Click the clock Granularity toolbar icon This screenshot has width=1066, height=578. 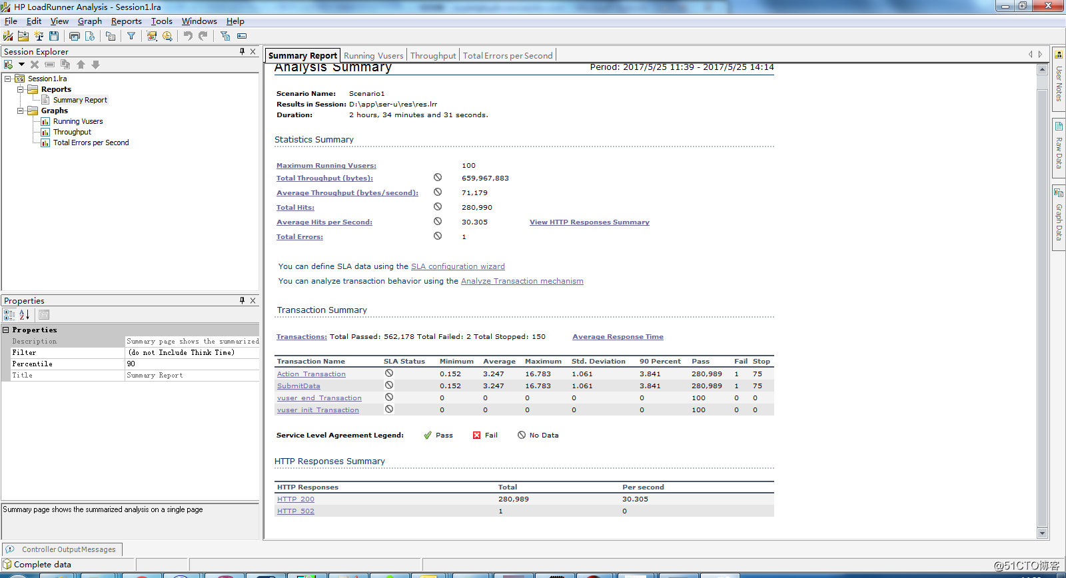(x=167, y=36)
